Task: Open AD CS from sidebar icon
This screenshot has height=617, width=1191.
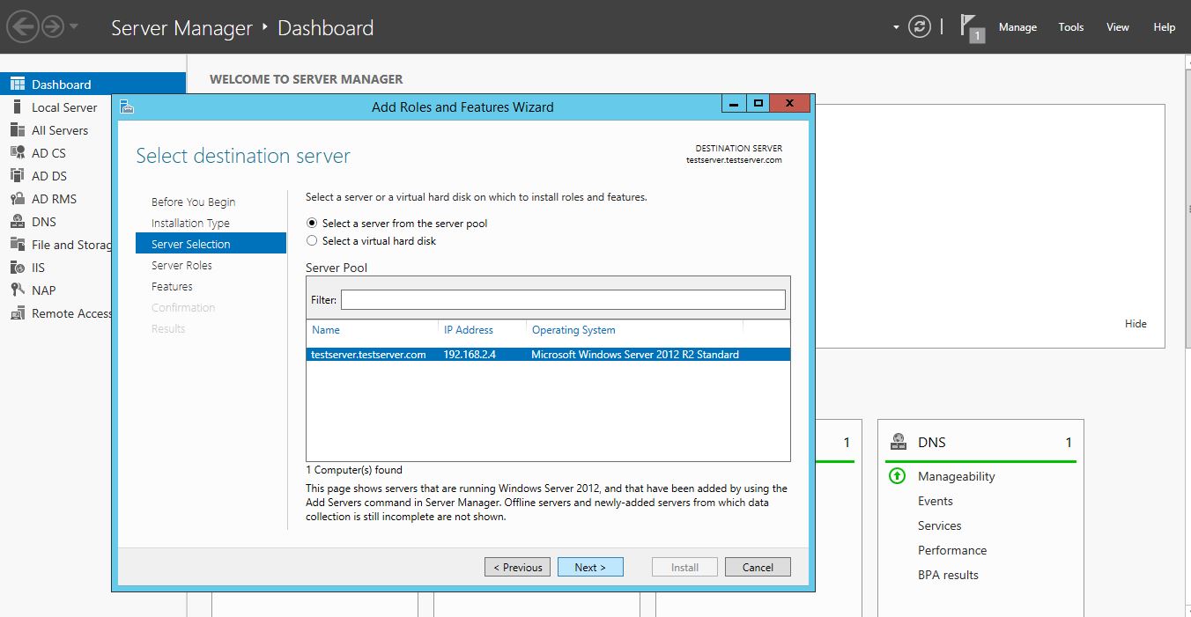Action: [x=17, y=153]
